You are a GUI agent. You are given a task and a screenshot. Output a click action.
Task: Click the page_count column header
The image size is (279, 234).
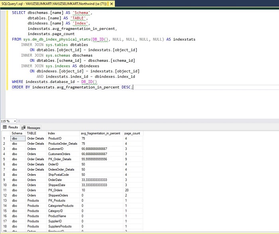click(132, 133)
